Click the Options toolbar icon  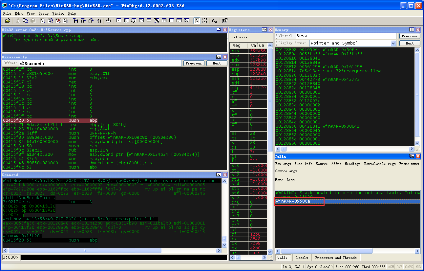[224, 21]
